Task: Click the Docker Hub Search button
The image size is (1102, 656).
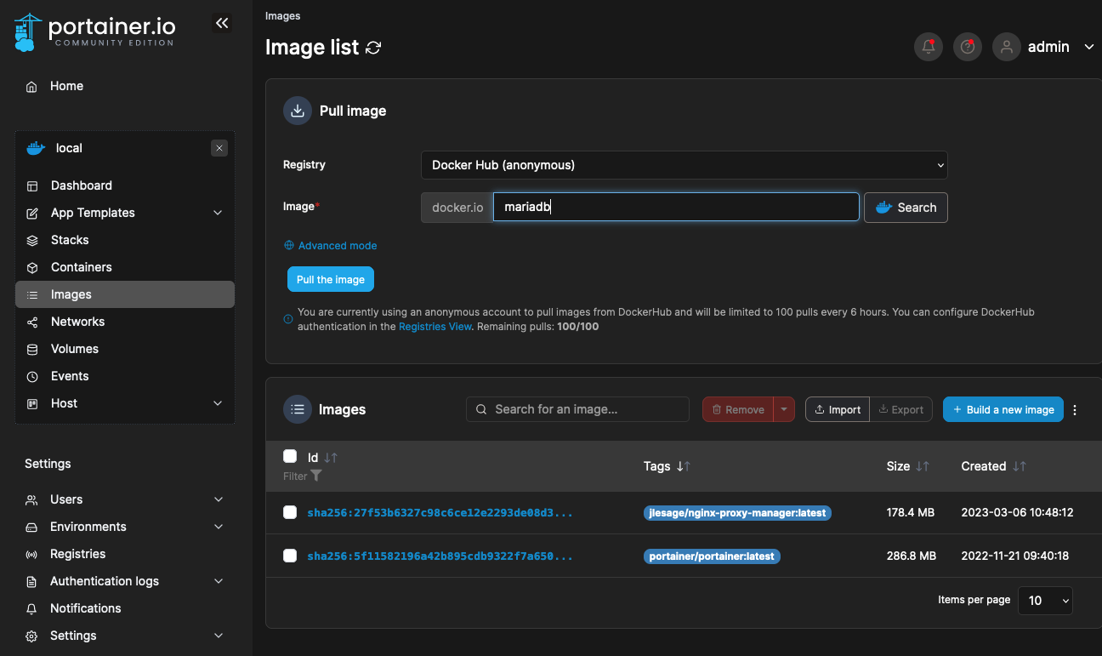Action: click(906, 208)
